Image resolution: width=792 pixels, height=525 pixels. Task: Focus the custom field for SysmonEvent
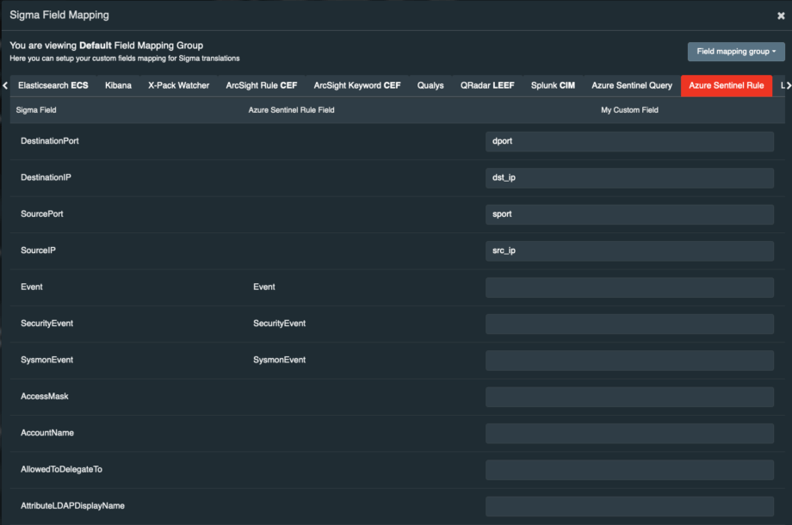[x=629, y=360]
